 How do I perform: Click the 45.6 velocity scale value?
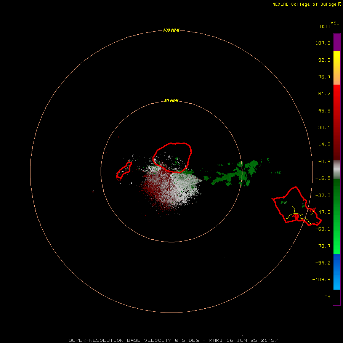point(324,111)
